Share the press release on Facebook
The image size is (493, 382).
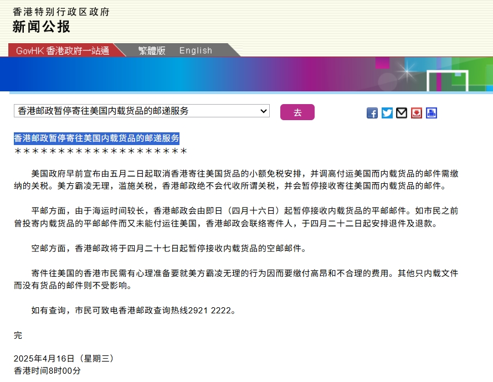coord(372,113)
